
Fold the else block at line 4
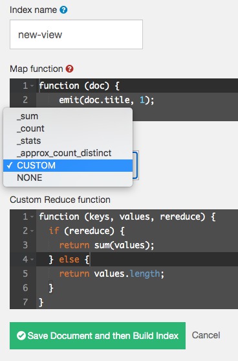tap(32, 259)
